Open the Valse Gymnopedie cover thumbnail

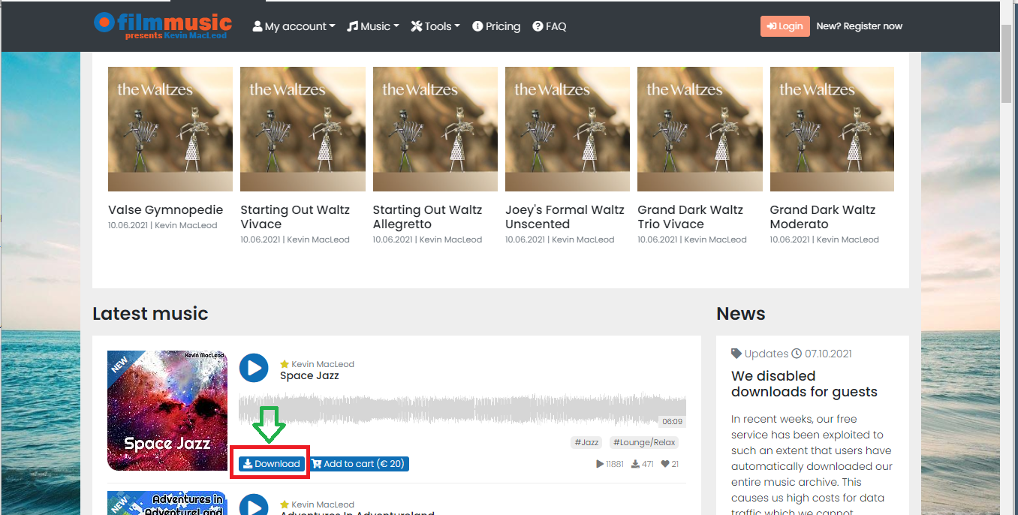coord(170,129)
